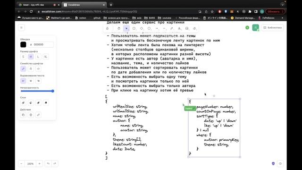Choose the normal font family

coord(31,68)
